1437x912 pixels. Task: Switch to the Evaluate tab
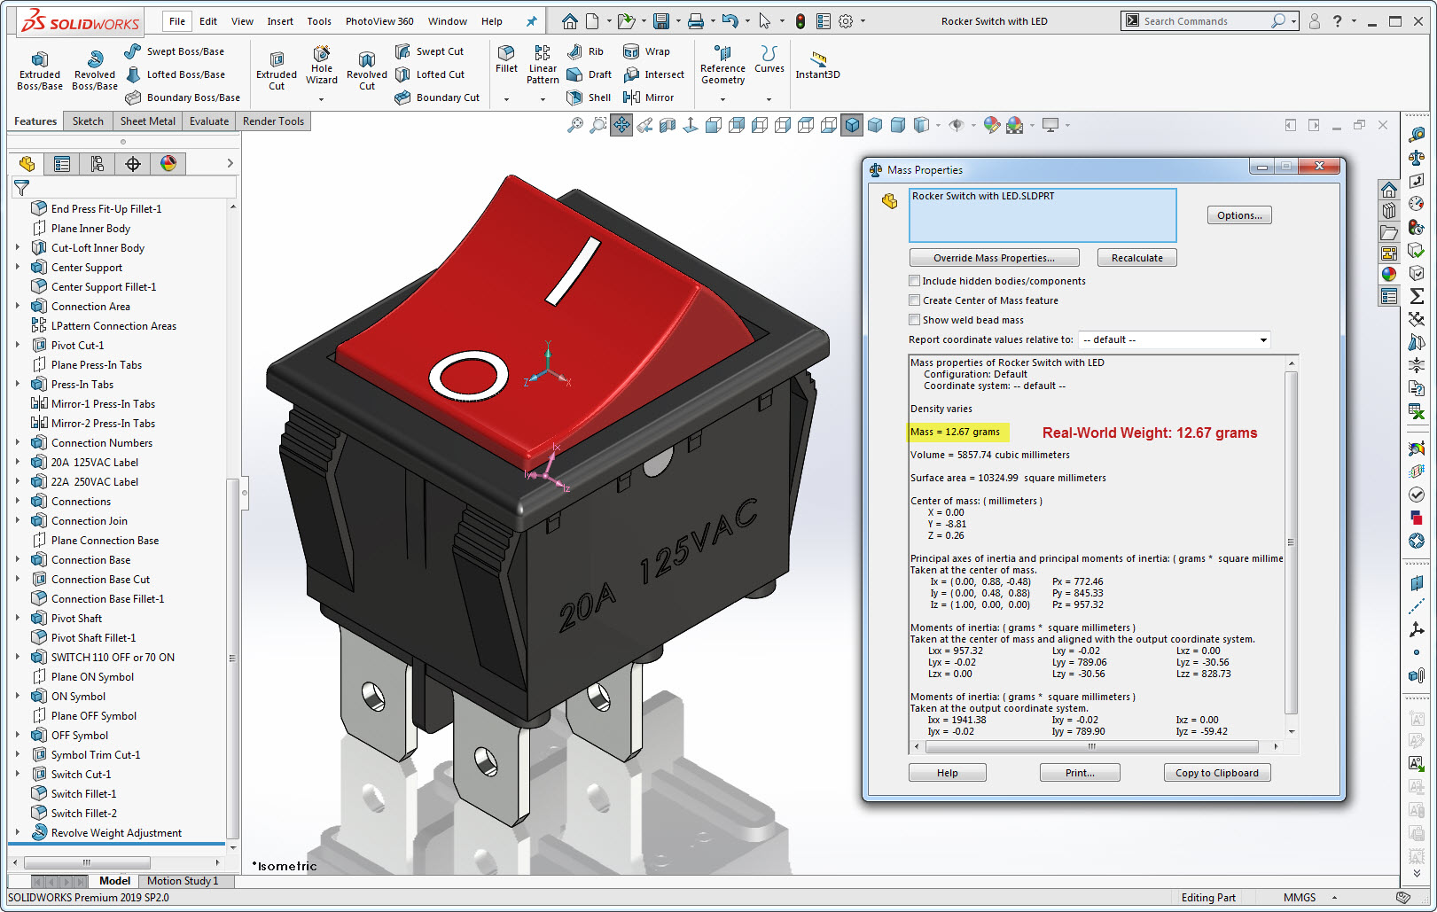[209, 121]
